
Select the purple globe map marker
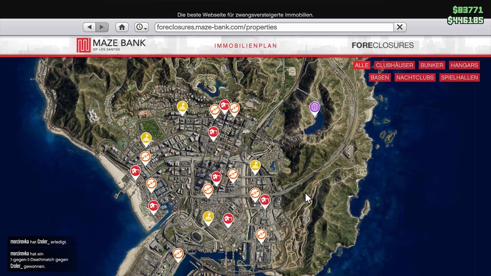(x=315, y=107)
